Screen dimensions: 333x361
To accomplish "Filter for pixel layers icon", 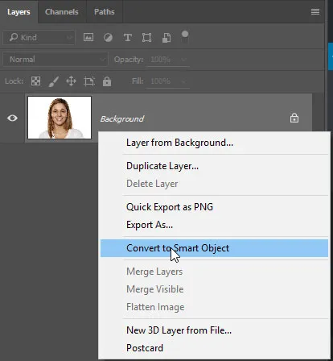I will pyautogui.click(x=88, y=37).
